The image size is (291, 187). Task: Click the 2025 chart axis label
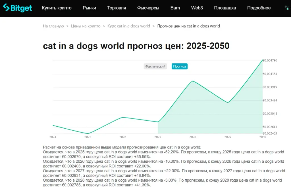pyautogui.click(x=88, y=137)
